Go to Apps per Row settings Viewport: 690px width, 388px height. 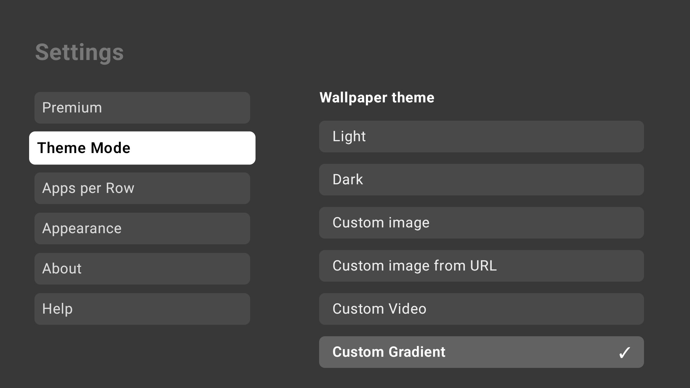[x=142, y=188]
